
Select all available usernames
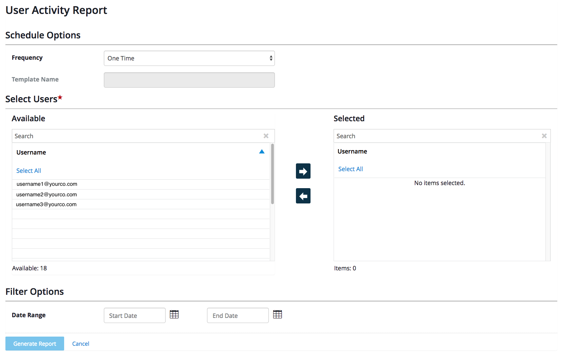tap(29, 170)
